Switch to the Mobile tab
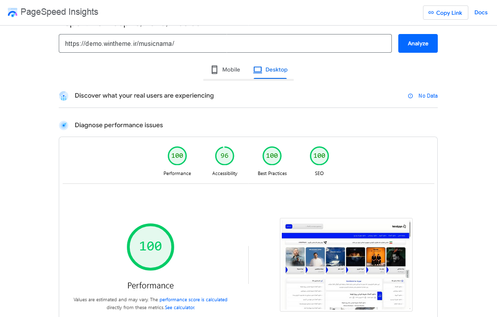The width and height of the screenshot is (497, 317). [x=226, y=70]
